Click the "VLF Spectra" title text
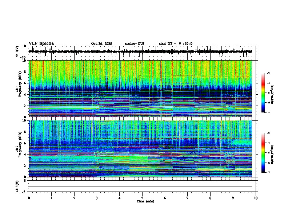This screenshot has height=222, width=288. pyautogui.click(x=41, y=44)
